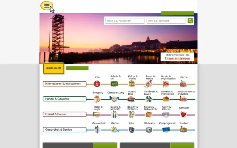Select the Kirche church icon

pos(183,84)
